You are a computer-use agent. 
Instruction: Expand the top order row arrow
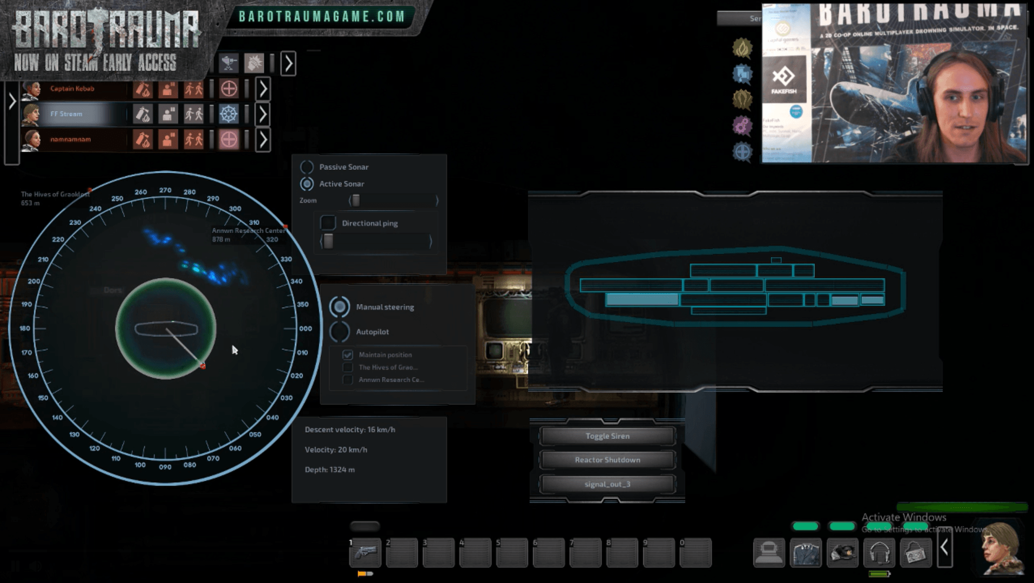[x=288, y=64]
